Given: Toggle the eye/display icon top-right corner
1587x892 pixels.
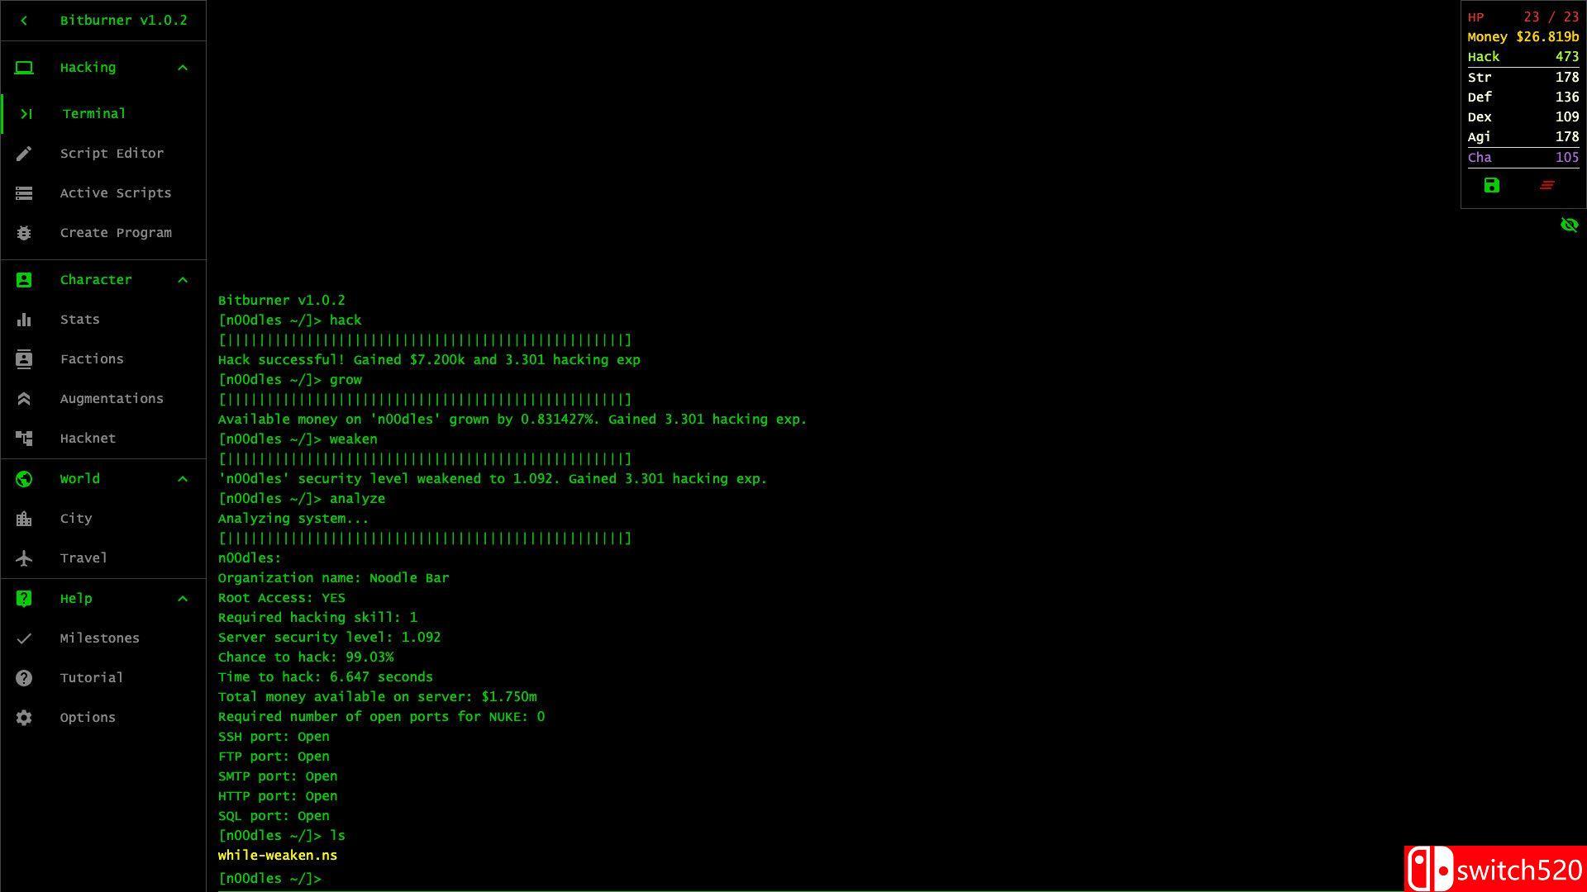Looking at the screenshot, I should tap(1570, 225).
